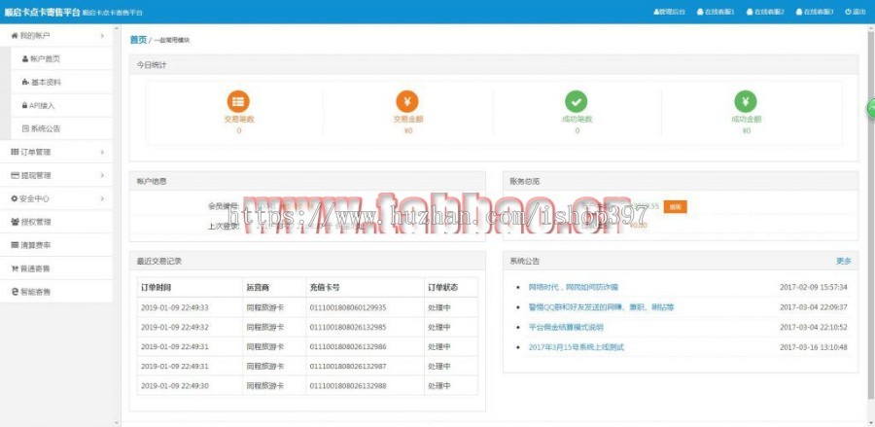Image resolution: width=875 pixels, height=427 pixels.
Task: Select API接入 in the sidebar
Action: coord(44,105)
